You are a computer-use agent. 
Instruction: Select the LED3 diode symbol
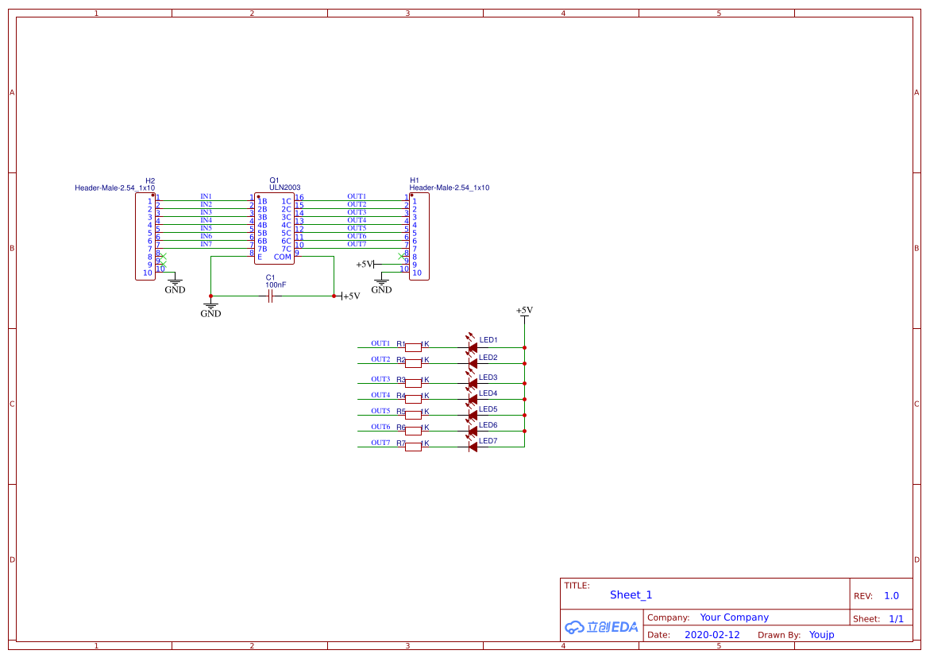pyautogui.click(x=472, y=383)
